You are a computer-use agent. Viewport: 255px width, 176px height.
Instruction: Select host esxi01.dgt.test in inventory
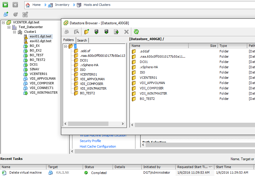tap(40, 36)
